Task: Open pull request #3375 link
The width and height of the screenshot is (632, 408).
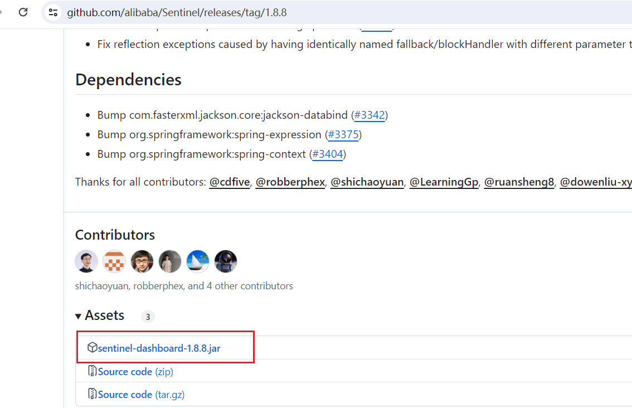Action: (343, 135)
